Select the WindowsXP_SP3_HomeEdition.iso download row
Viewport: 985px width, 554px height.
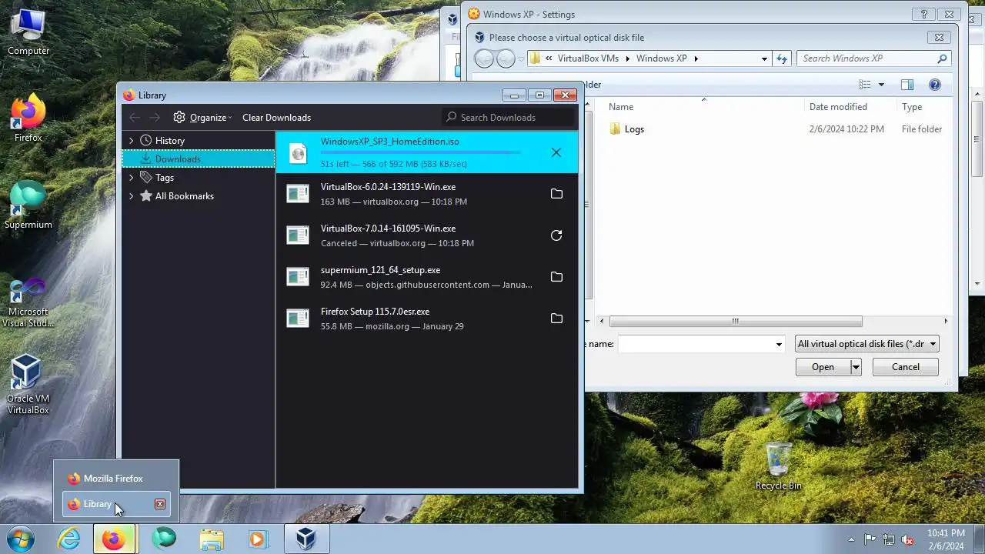point(427,152)
